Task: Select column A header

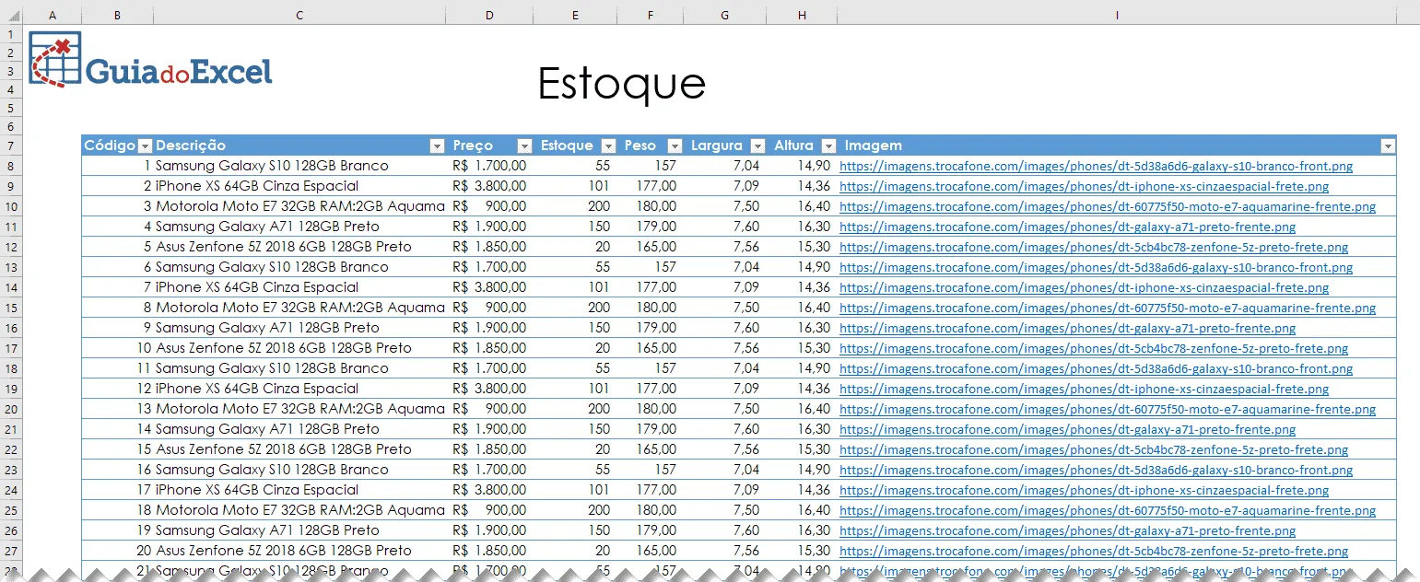Action: [51, 16]
